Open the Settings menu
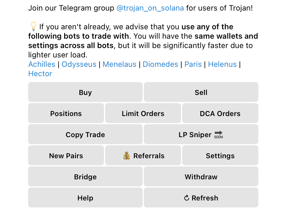 220,156
